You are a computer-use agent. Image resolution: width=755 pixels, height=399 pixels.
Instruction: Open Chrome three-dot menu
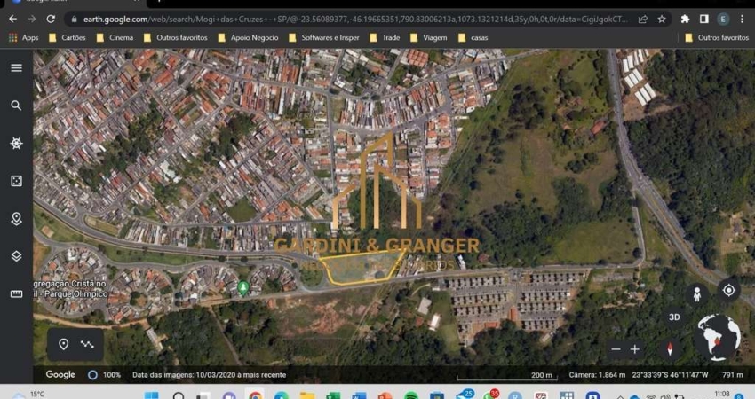[x=742, y=19]
